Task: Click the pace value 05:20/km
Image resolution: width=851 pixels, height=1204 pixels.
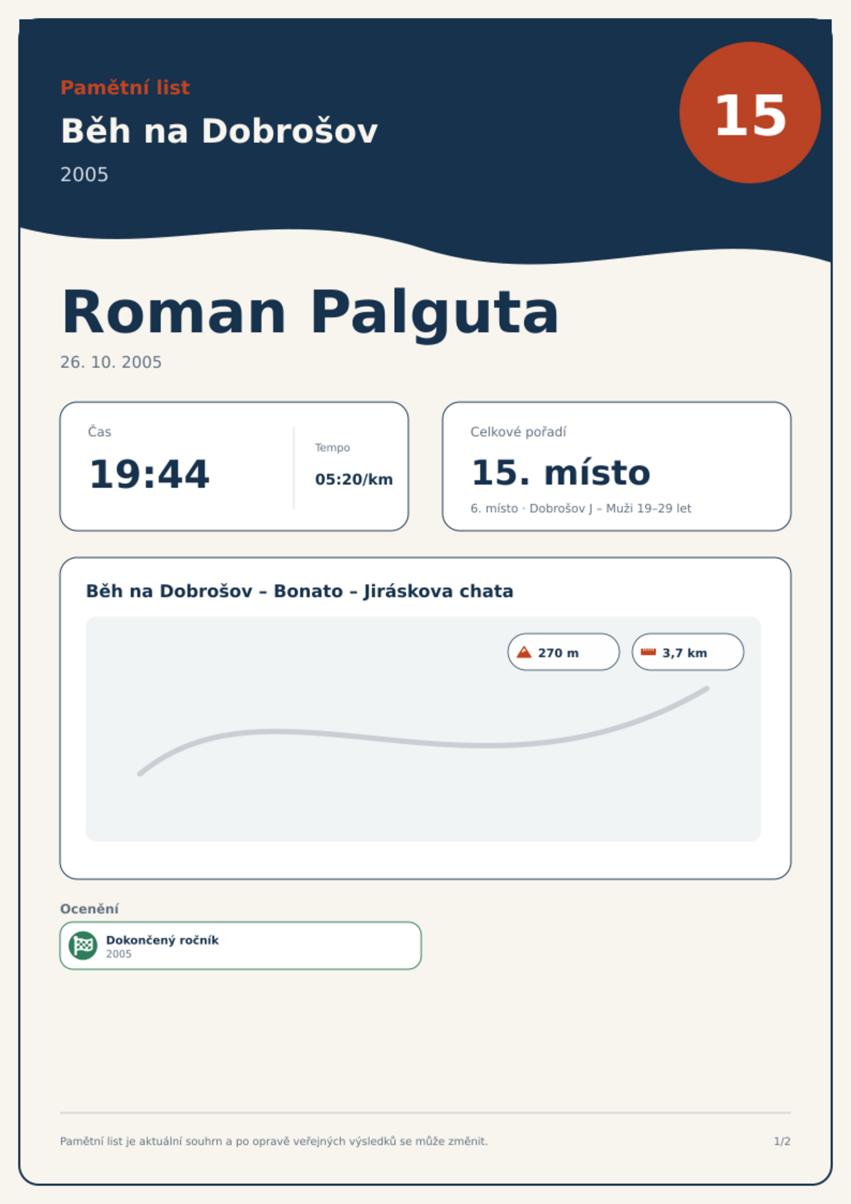Action: 354,479
